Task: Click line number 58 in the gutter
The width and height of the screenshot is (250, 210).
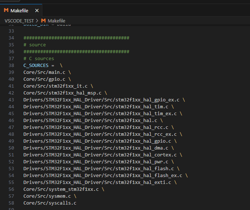Action: pos(11,203)
